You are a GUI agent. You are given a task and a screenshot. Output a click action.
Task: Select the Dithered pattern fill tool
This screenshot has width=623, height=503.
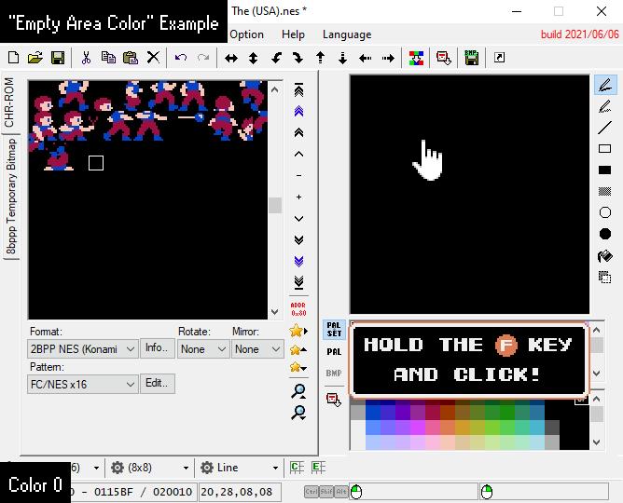coord(605,192)
